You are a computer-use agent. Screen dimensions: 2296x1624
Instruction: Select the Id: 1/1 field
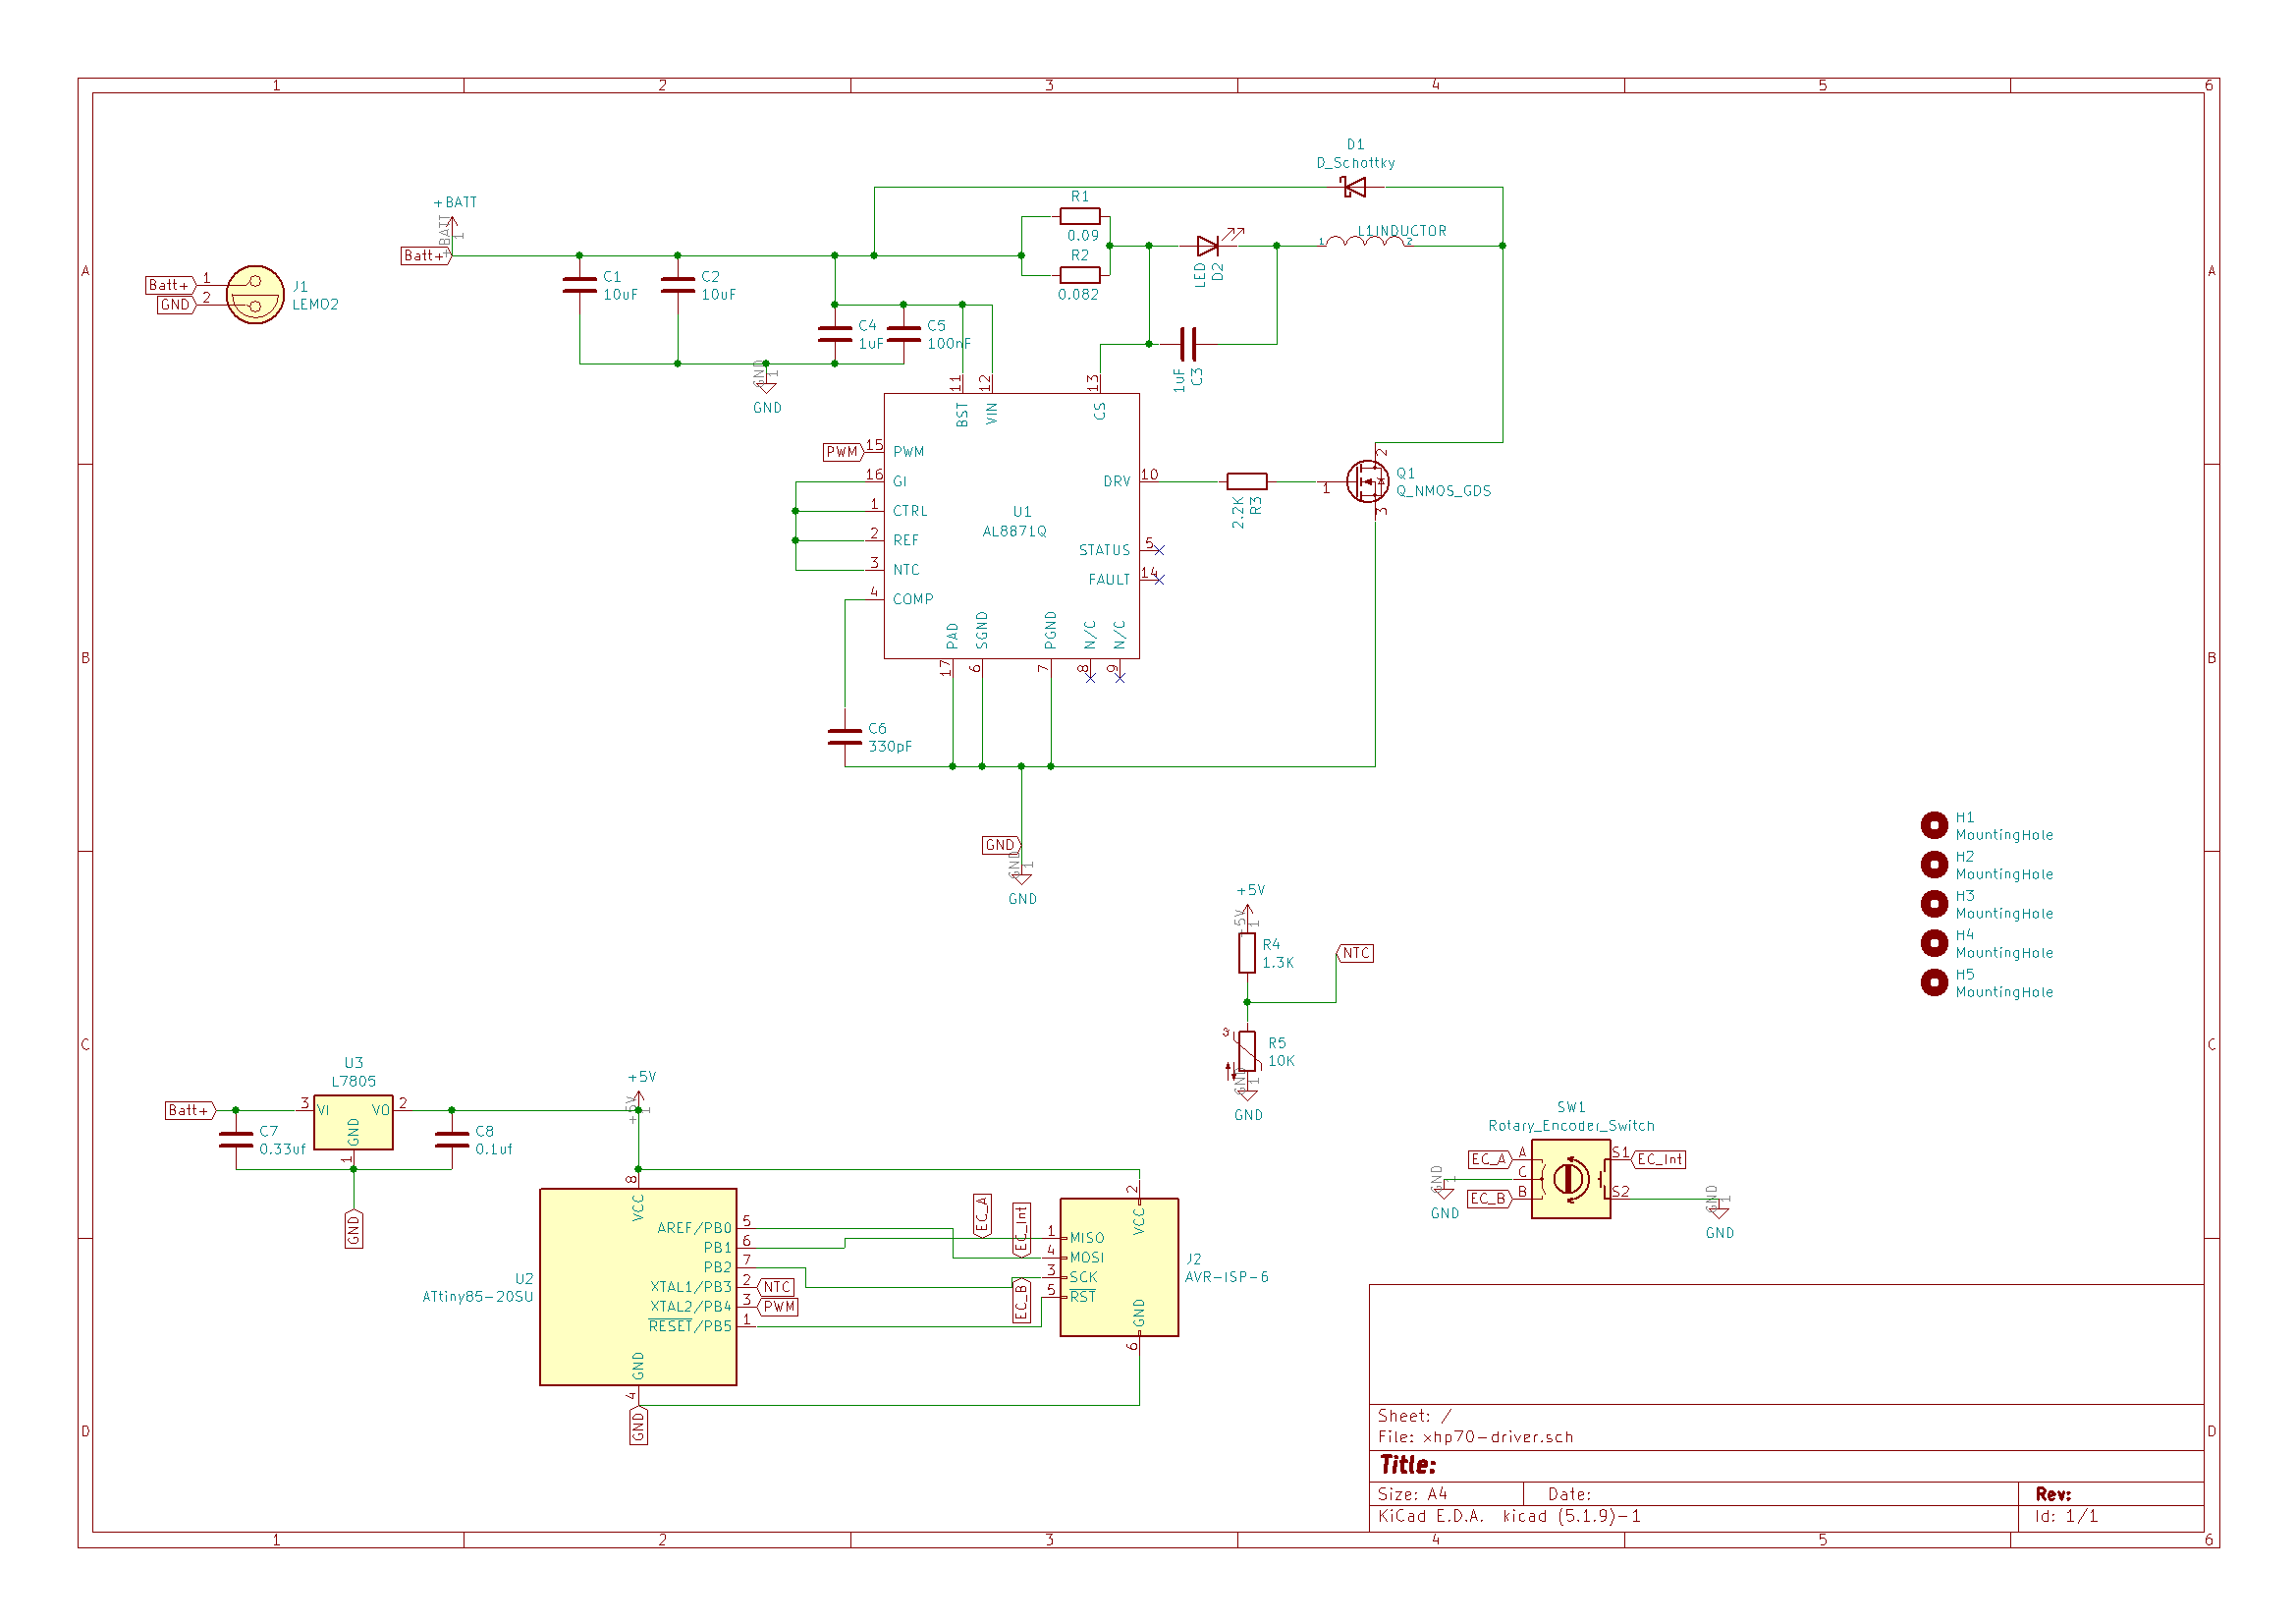tap(2066, 1516)
